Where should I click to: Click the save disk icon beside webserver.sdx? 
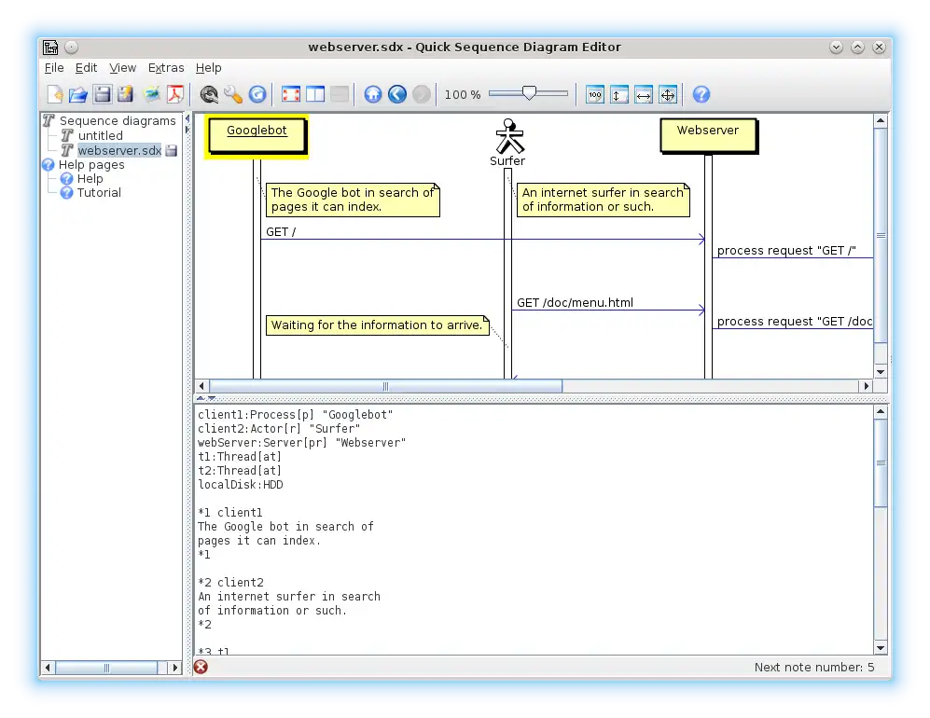[x=172, y=151]
